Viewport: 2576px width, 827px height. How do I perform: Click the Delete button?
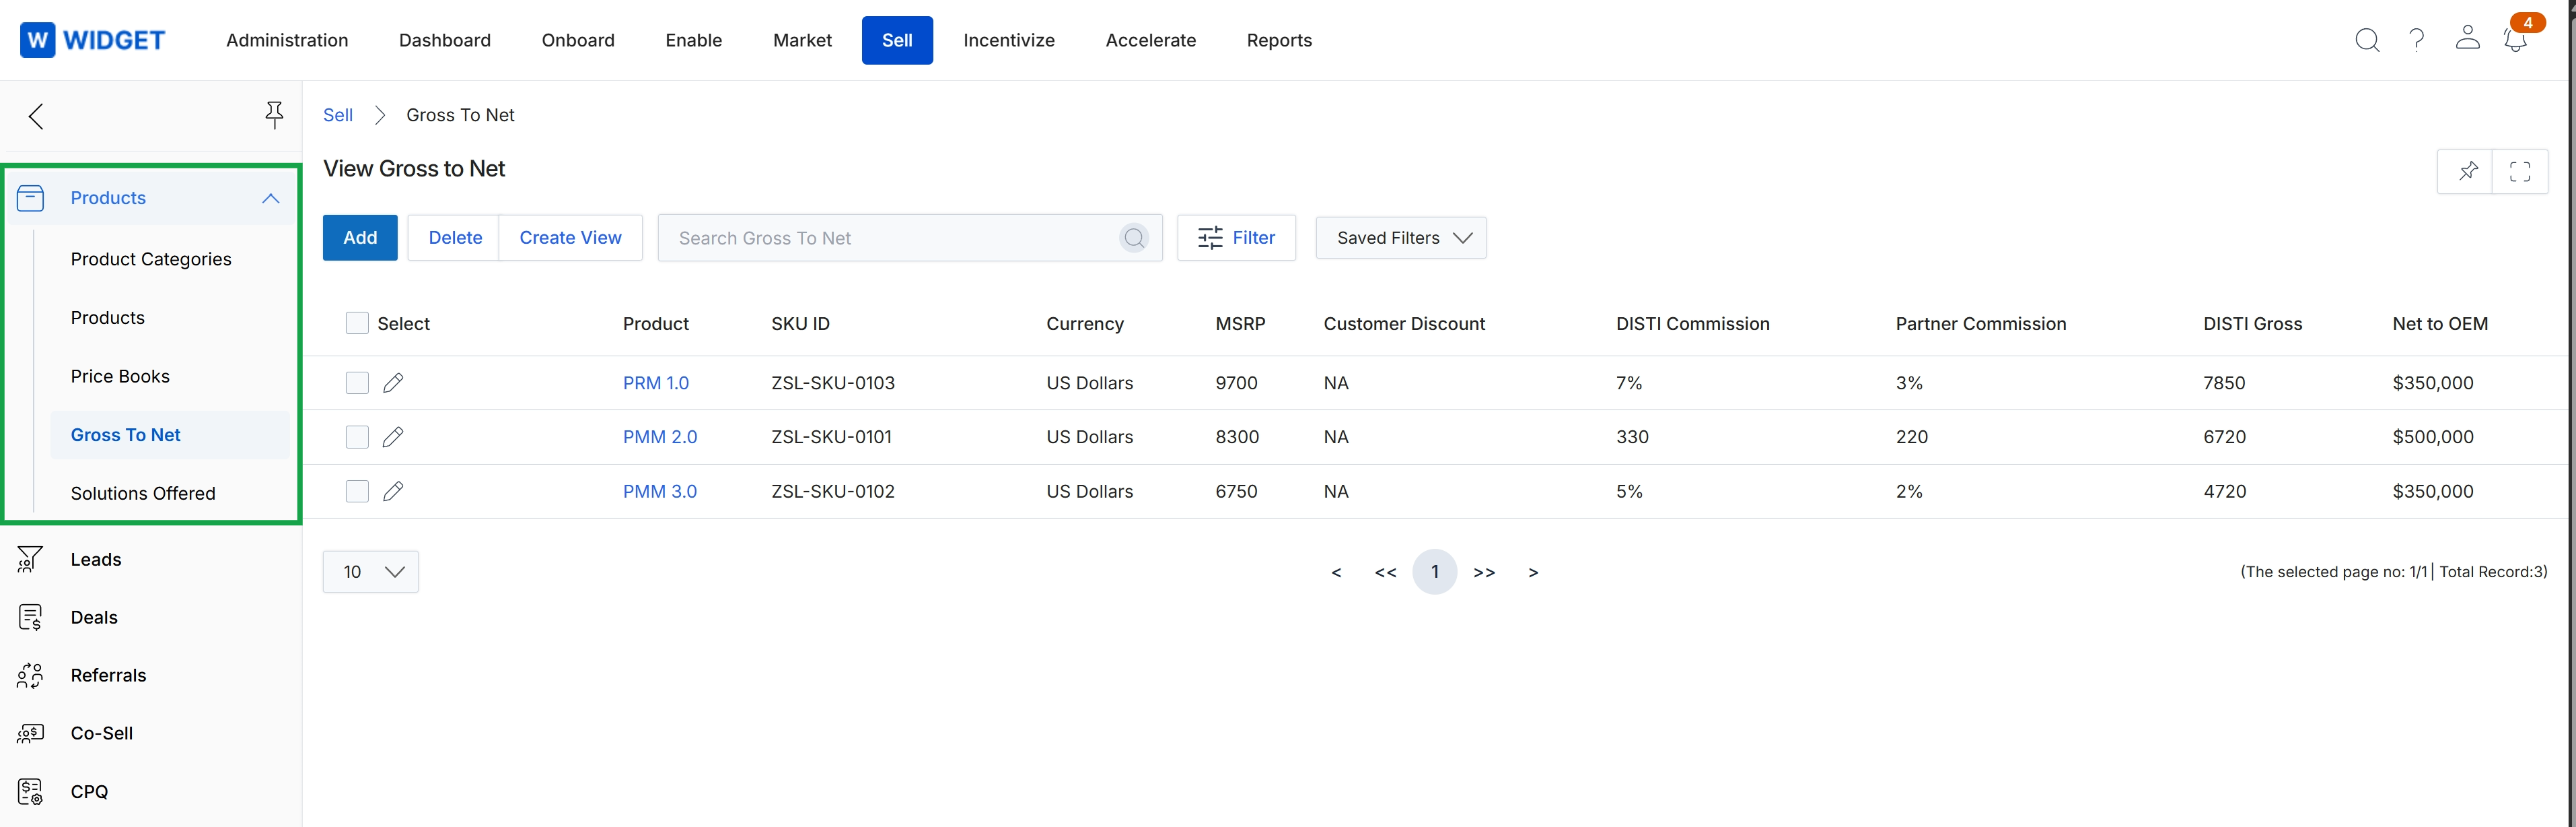click(455, 238)
